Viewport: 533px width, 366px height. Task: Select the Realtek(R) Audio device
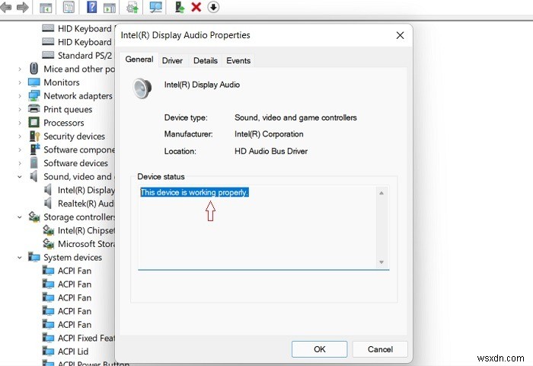pos(85,204)
